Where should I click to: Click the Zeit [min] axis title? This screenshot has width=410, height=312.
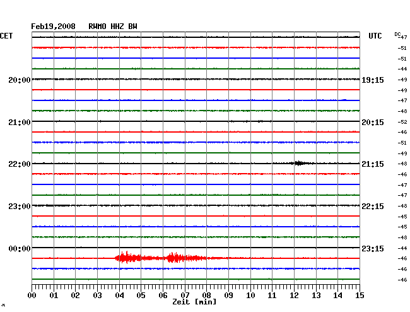click(194, 302)
